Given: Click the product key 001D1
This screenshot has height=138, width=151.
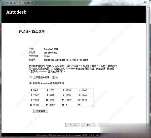Looking at the screenshot, I should (x=47, y=56).
